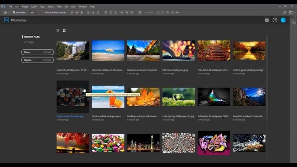Open the Layer menu
297x167 pixels.
[34, 6]
